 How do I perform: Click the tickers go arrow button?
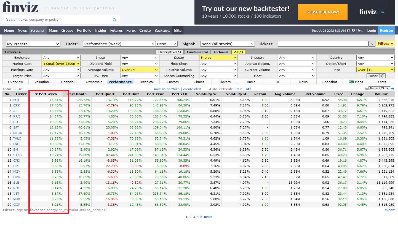tap(372, 44)
